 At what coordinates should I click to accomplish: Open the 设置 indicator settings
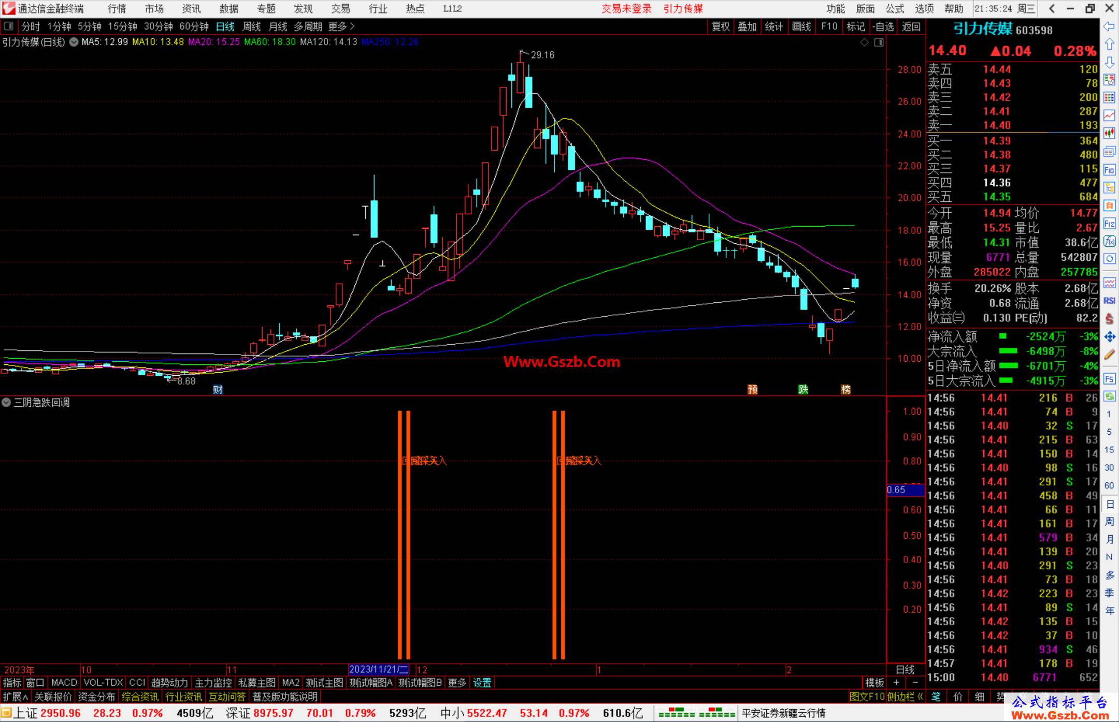pyautogui.click(x=482, y=683)
